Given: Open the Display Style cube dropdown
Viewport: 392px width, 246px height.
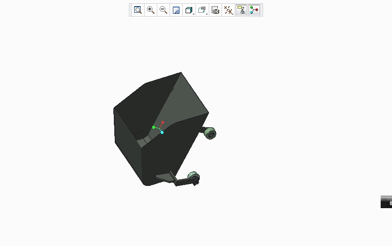Looking at the screenshot, I should [x=189, y=10].
